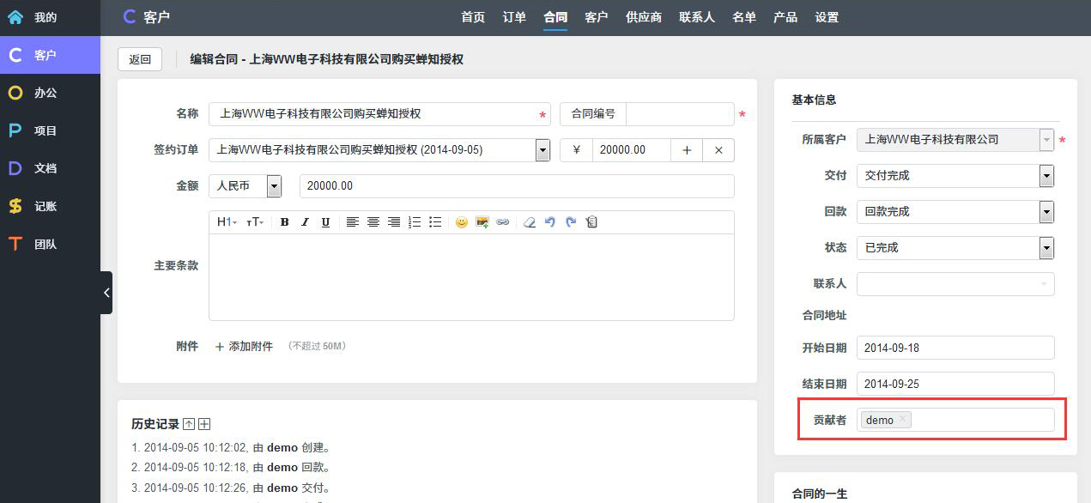
Task: Collapse the left sidebar using the arrow handle
Action: 106,293
